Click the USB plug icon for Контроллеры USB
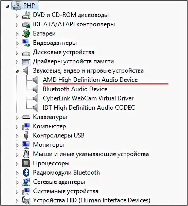The image size is (188, 206). pyautogui.click(x=26, y=135)
